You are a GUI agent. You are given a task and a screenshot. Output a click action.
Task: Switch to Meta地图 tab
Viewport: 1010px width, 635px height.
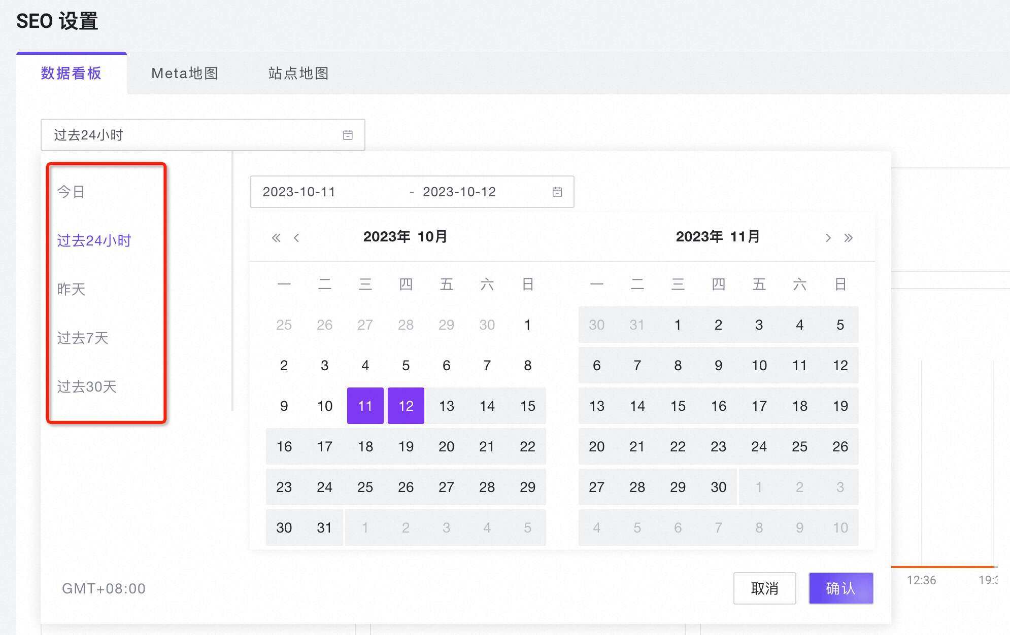point(185,73)
